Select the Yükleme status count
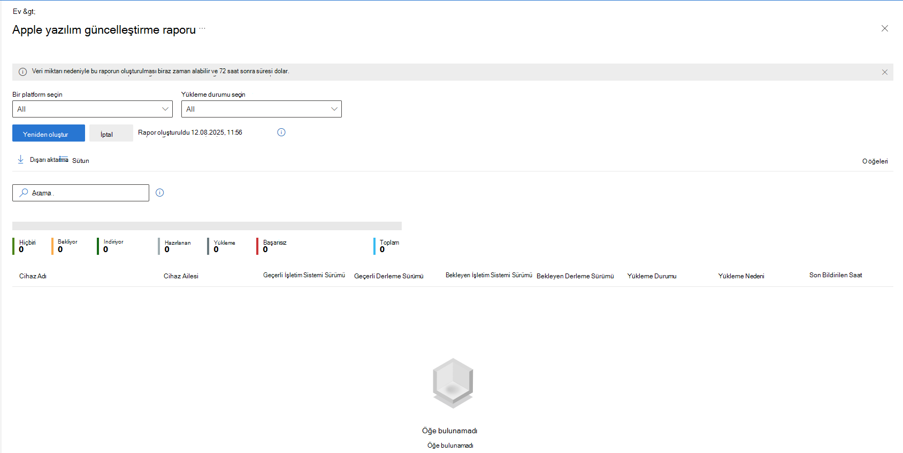 click(x=221, y=246)
